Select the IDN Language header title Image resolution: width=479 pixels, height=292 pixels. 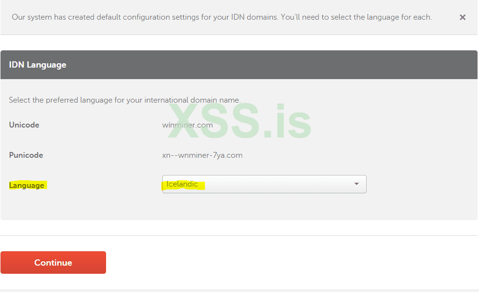pyautogui.click(x=37, y=65)
